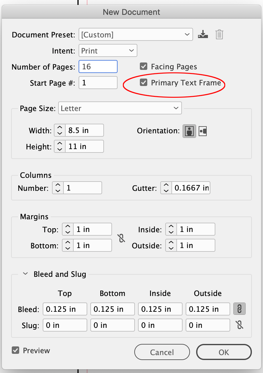Uncheck Primary Text Frame

144,82
